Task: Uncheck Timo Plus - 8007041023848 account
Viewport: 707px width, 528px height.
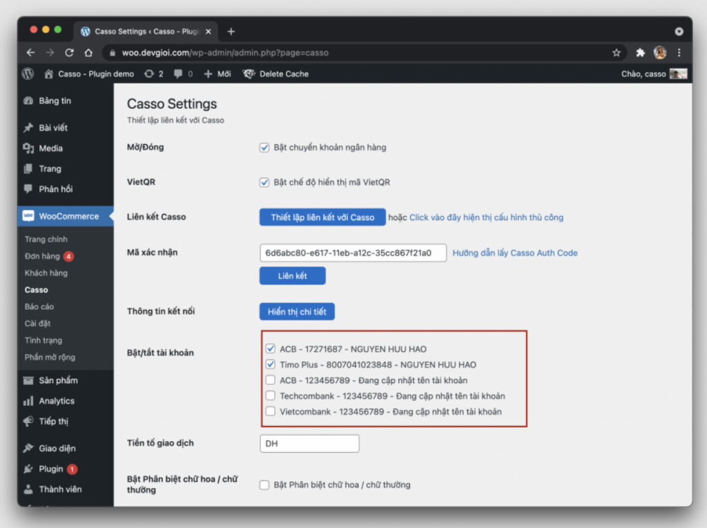Action: pos(271,364)
